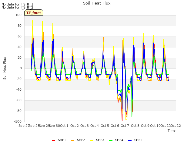Click the -60 y-axis tick label

[x=19, y=100]
